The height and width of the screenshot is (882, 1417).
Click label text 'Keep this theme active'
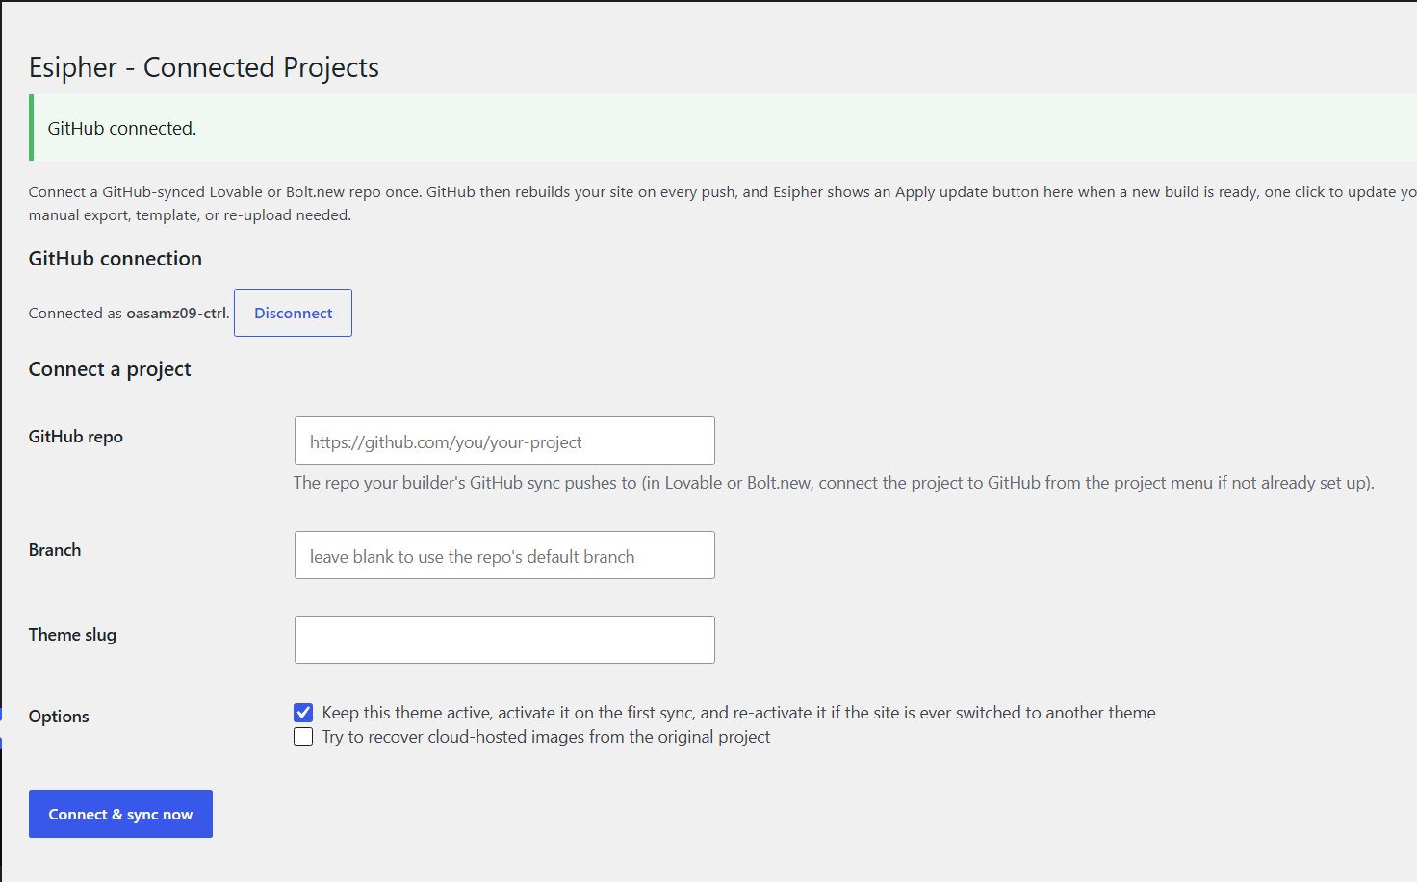point(738,713)
